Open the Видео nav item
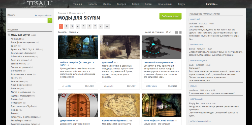 click(x=136, y=4)
